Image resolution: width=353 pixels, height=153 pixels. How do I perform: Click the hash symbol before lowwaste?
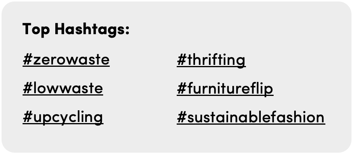(x=28, y=88)
